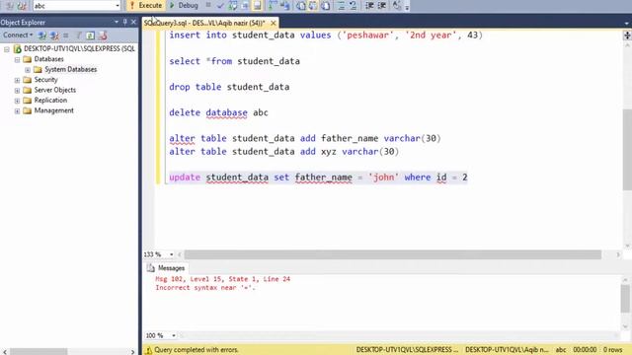Collapse the Databases folder node
632x355 pixels.
18,59
